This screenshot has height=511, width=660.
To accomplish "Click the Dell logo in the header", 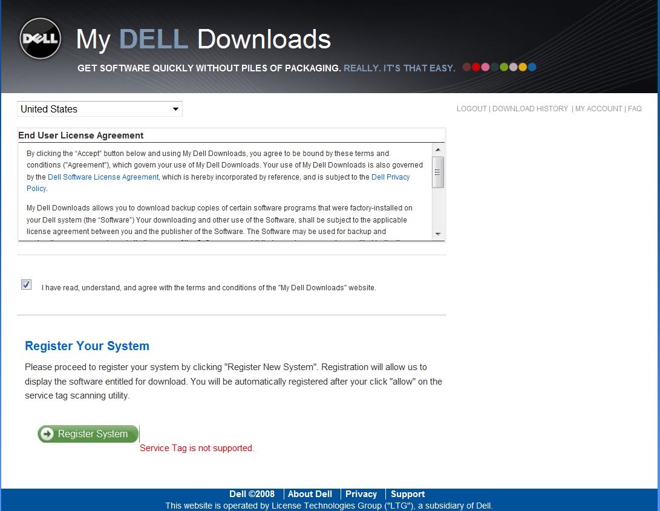I will [x=41, y=38].
